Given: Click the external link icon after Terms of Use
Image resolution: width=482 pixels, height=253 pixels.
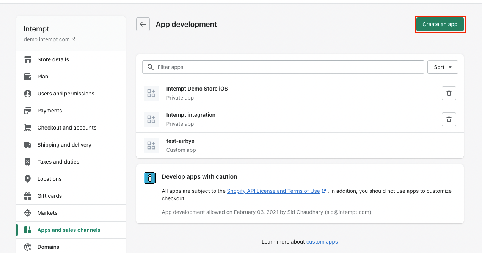Looking at the screenshot, I should (x=324, y=191).
